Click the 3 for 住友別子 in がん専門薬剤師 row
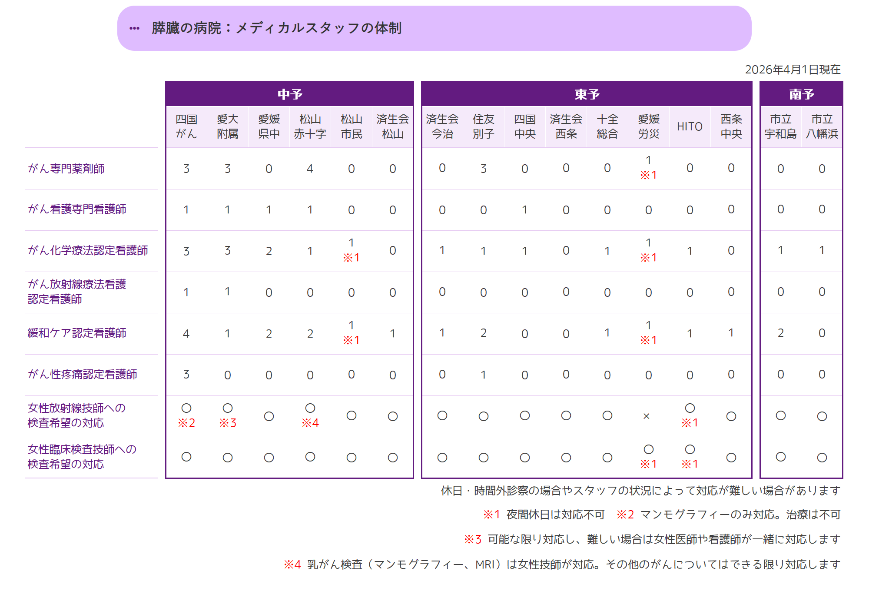The image size is (869, 591). click(484, 169)
